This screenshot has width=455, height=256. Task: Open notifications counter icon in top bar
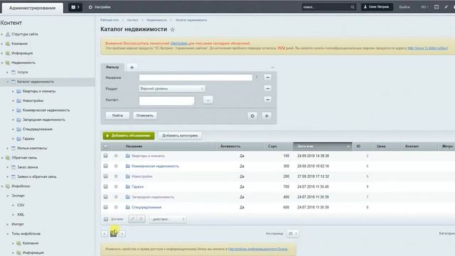point(75,7)
